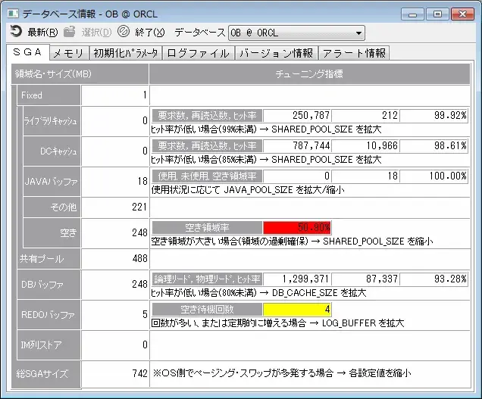Screen dimensions: 482x399
Task: Open the データベース dropdown
Action: 358,33
